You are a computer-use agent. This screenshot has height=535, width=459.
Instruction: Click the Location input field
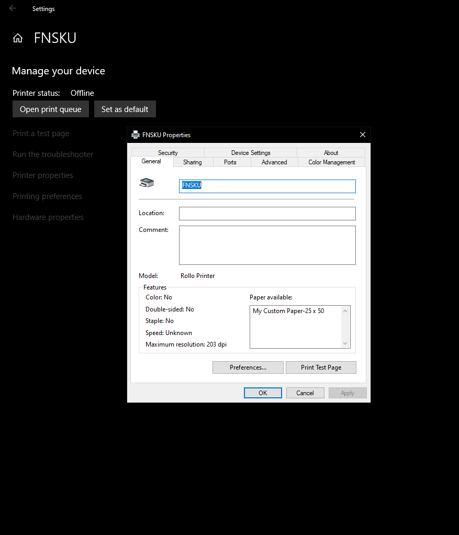coord(267,213)
